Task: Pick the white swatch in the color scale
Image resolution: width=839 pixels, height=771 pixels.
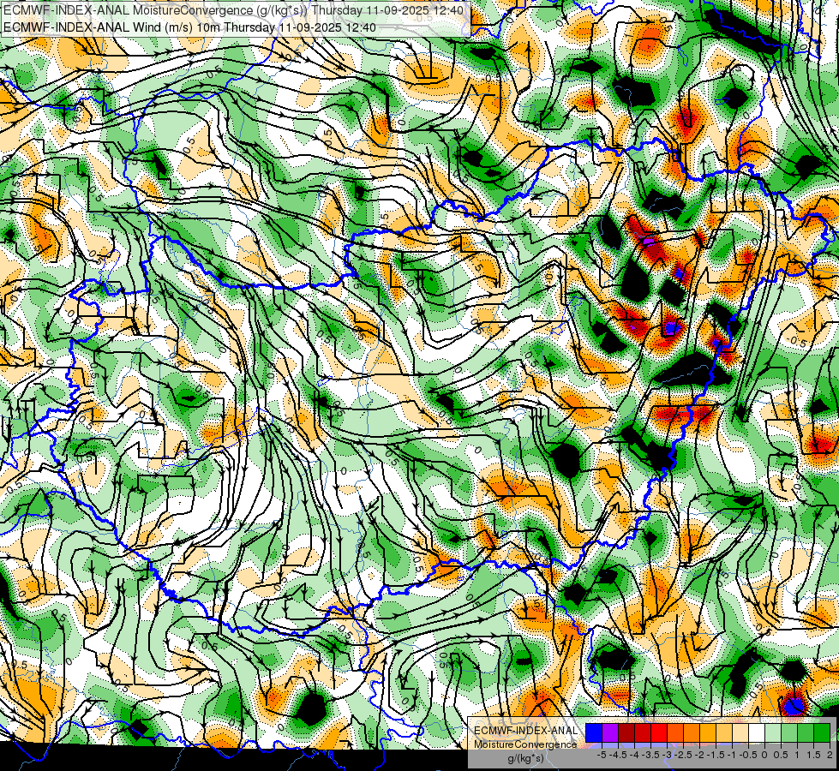Action: pos(757,733)
